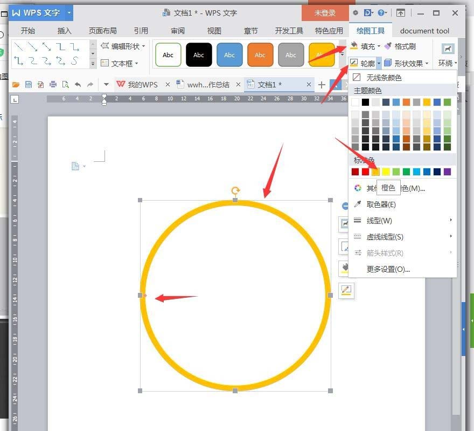Click the Print icon in quick access bar

click(x=54, y=85)
